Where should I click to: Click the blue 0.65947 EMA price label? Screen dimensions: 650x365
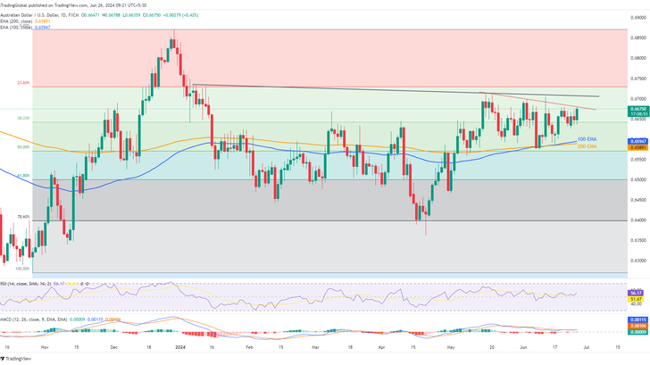638,141
